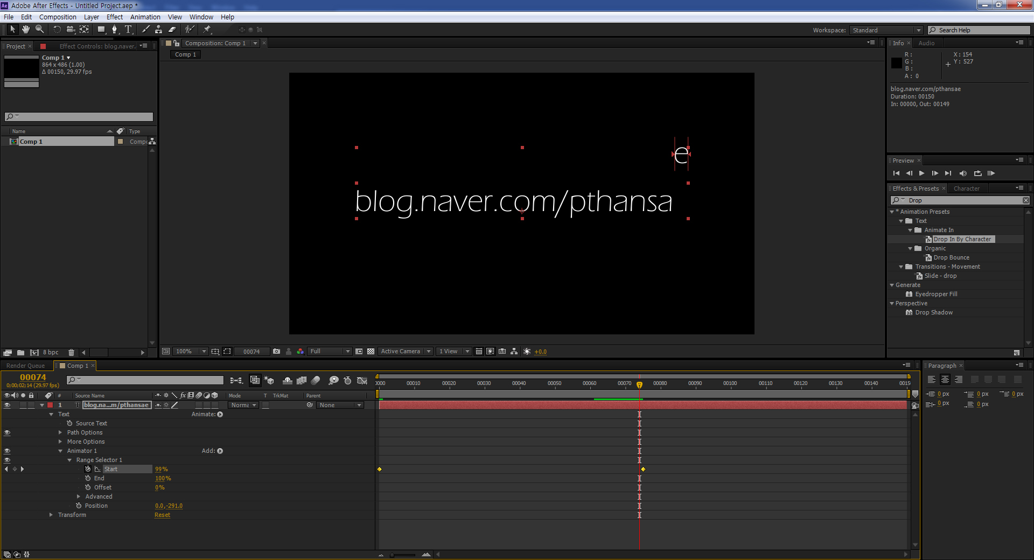Click Auto-keyframe stopwatch icon in timeline
Viewport: 1034px width, 560px height.
347,381
